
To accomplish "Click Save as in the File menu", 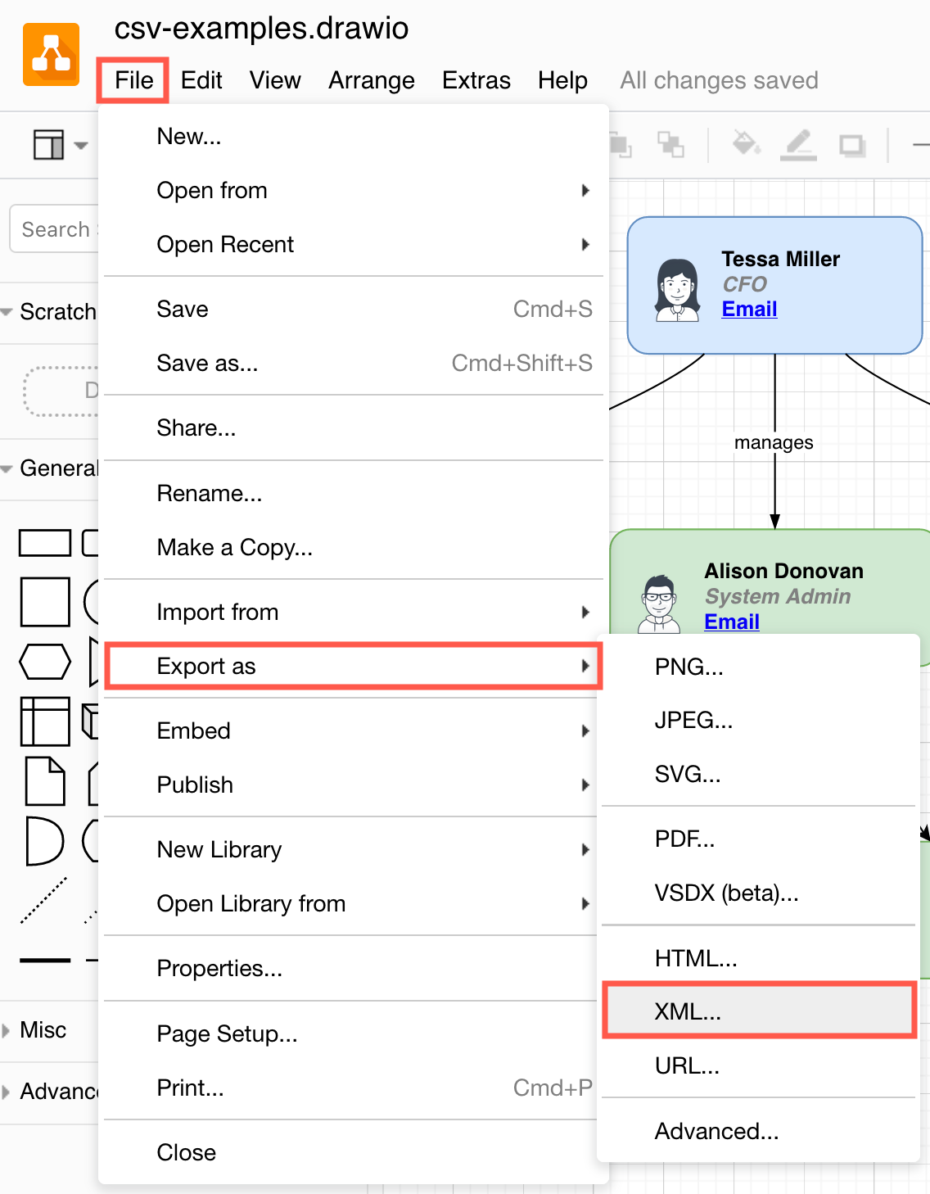I will coord(208,363).
